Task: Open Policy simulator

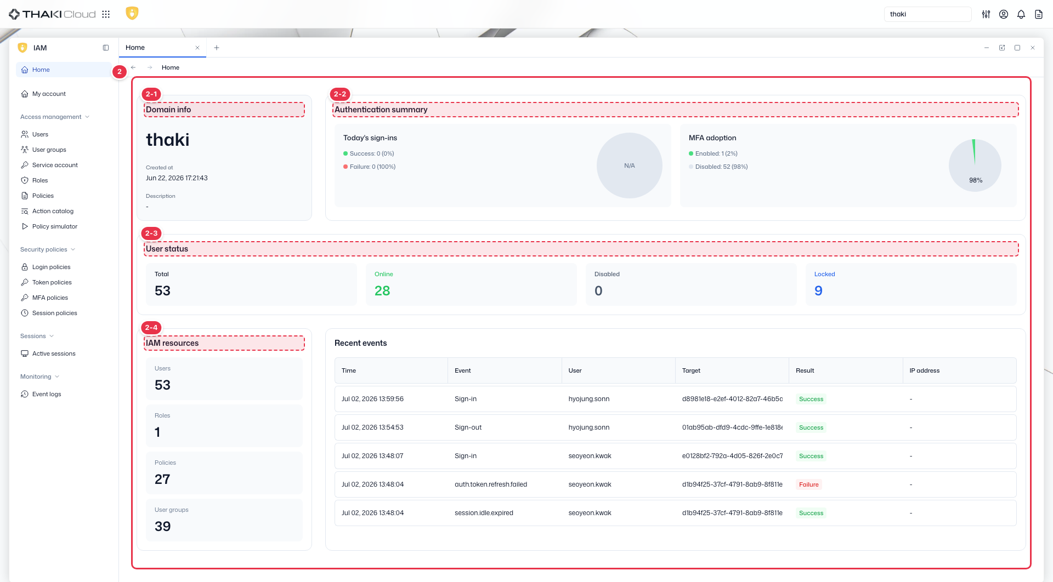Action: pyautogui.click(x=64, y=226)
